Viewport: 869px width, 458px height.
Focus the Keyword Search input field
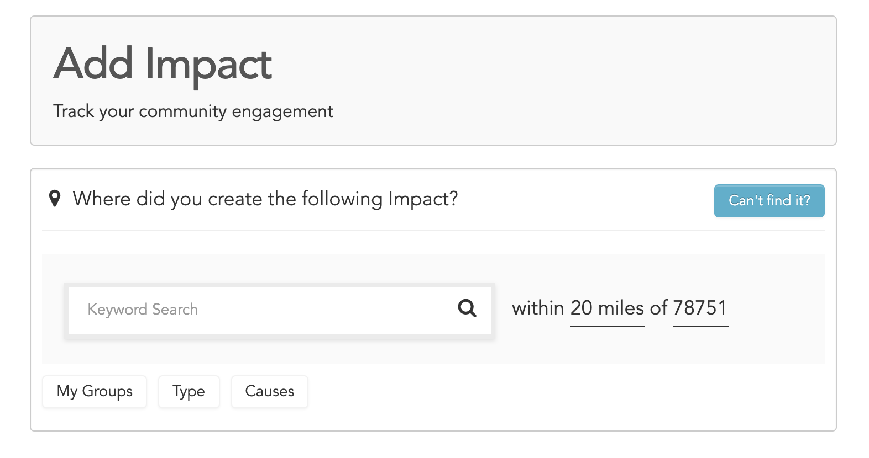(279, 309)
